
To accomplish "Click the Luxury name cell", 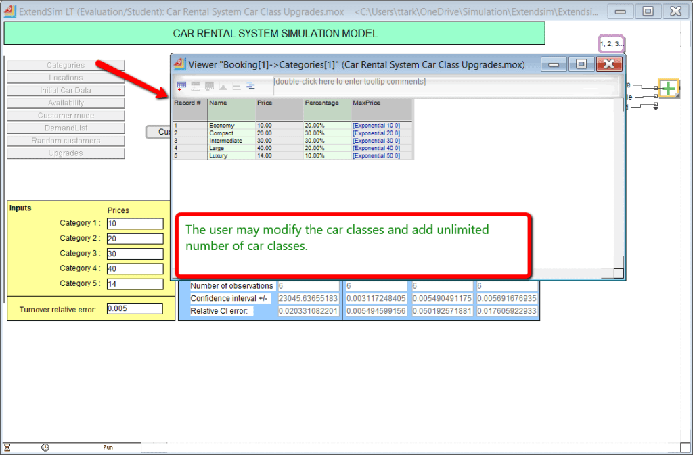I will (231, 155).
